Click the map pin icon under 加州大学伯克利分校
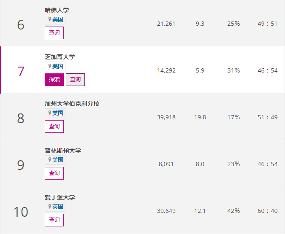 [49, 113]
